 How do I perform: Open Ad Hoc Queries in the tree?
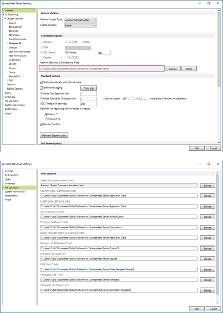click(15, 88)
